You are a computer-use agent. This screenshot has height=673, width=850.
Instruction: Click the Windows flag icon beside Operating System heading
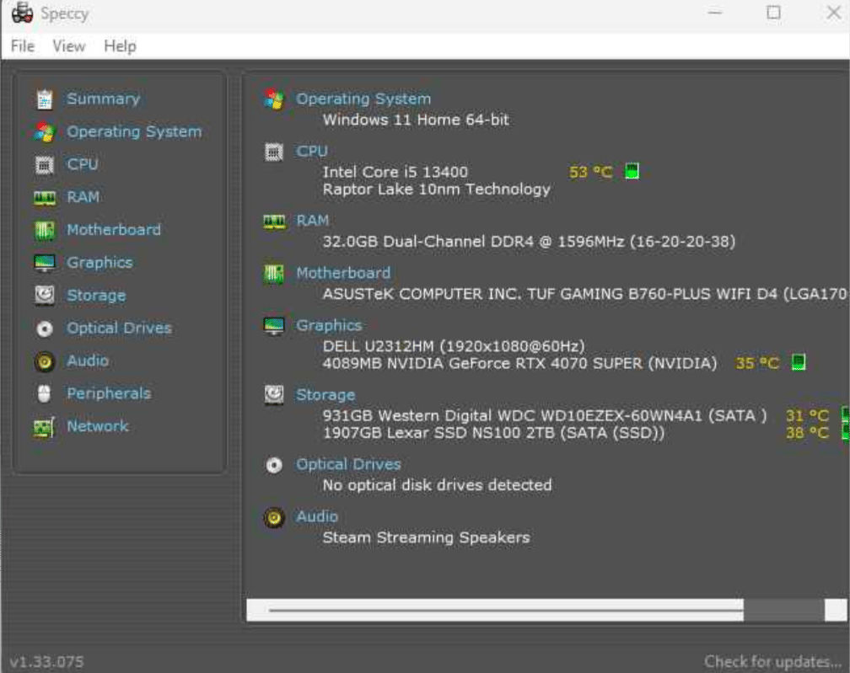274,99
